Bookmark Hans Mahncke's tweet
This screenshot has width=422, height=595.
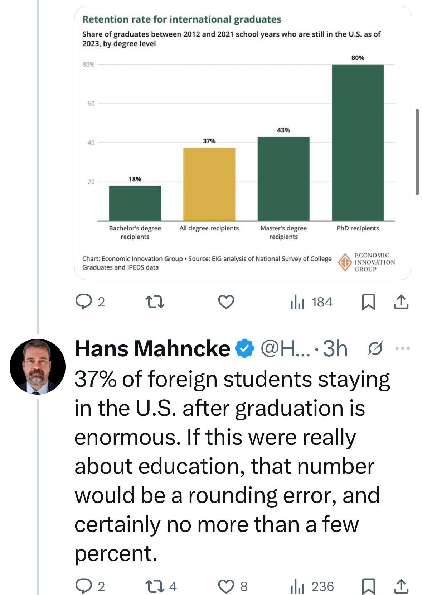[368, 586]
